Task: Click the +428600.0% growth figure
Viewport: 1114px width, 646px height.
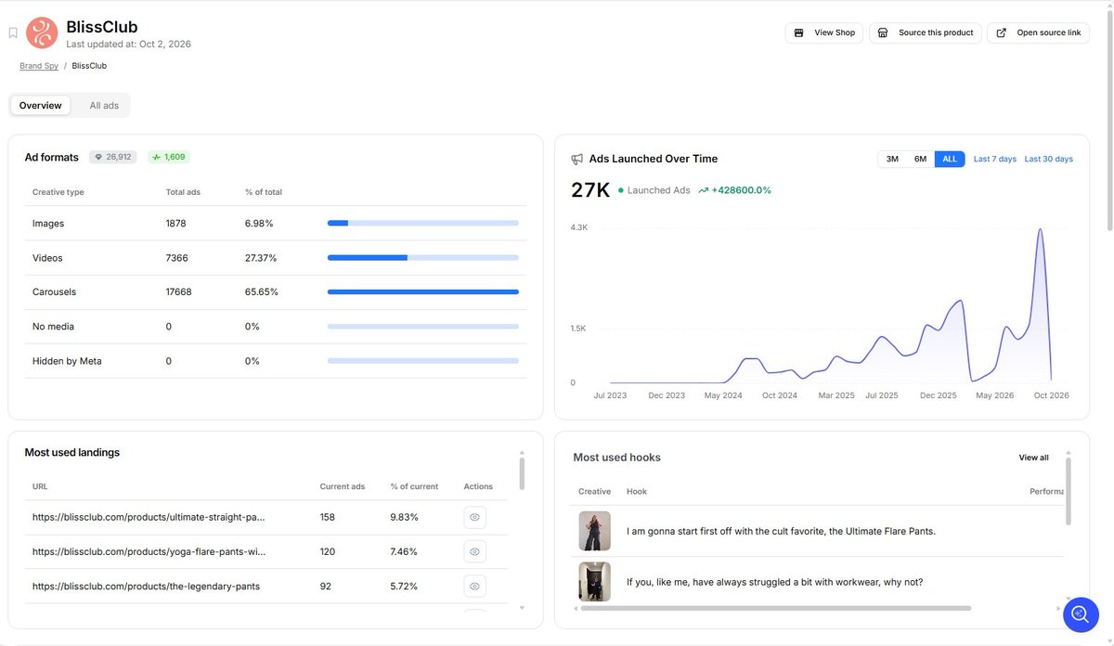Action: click(741, 190)
